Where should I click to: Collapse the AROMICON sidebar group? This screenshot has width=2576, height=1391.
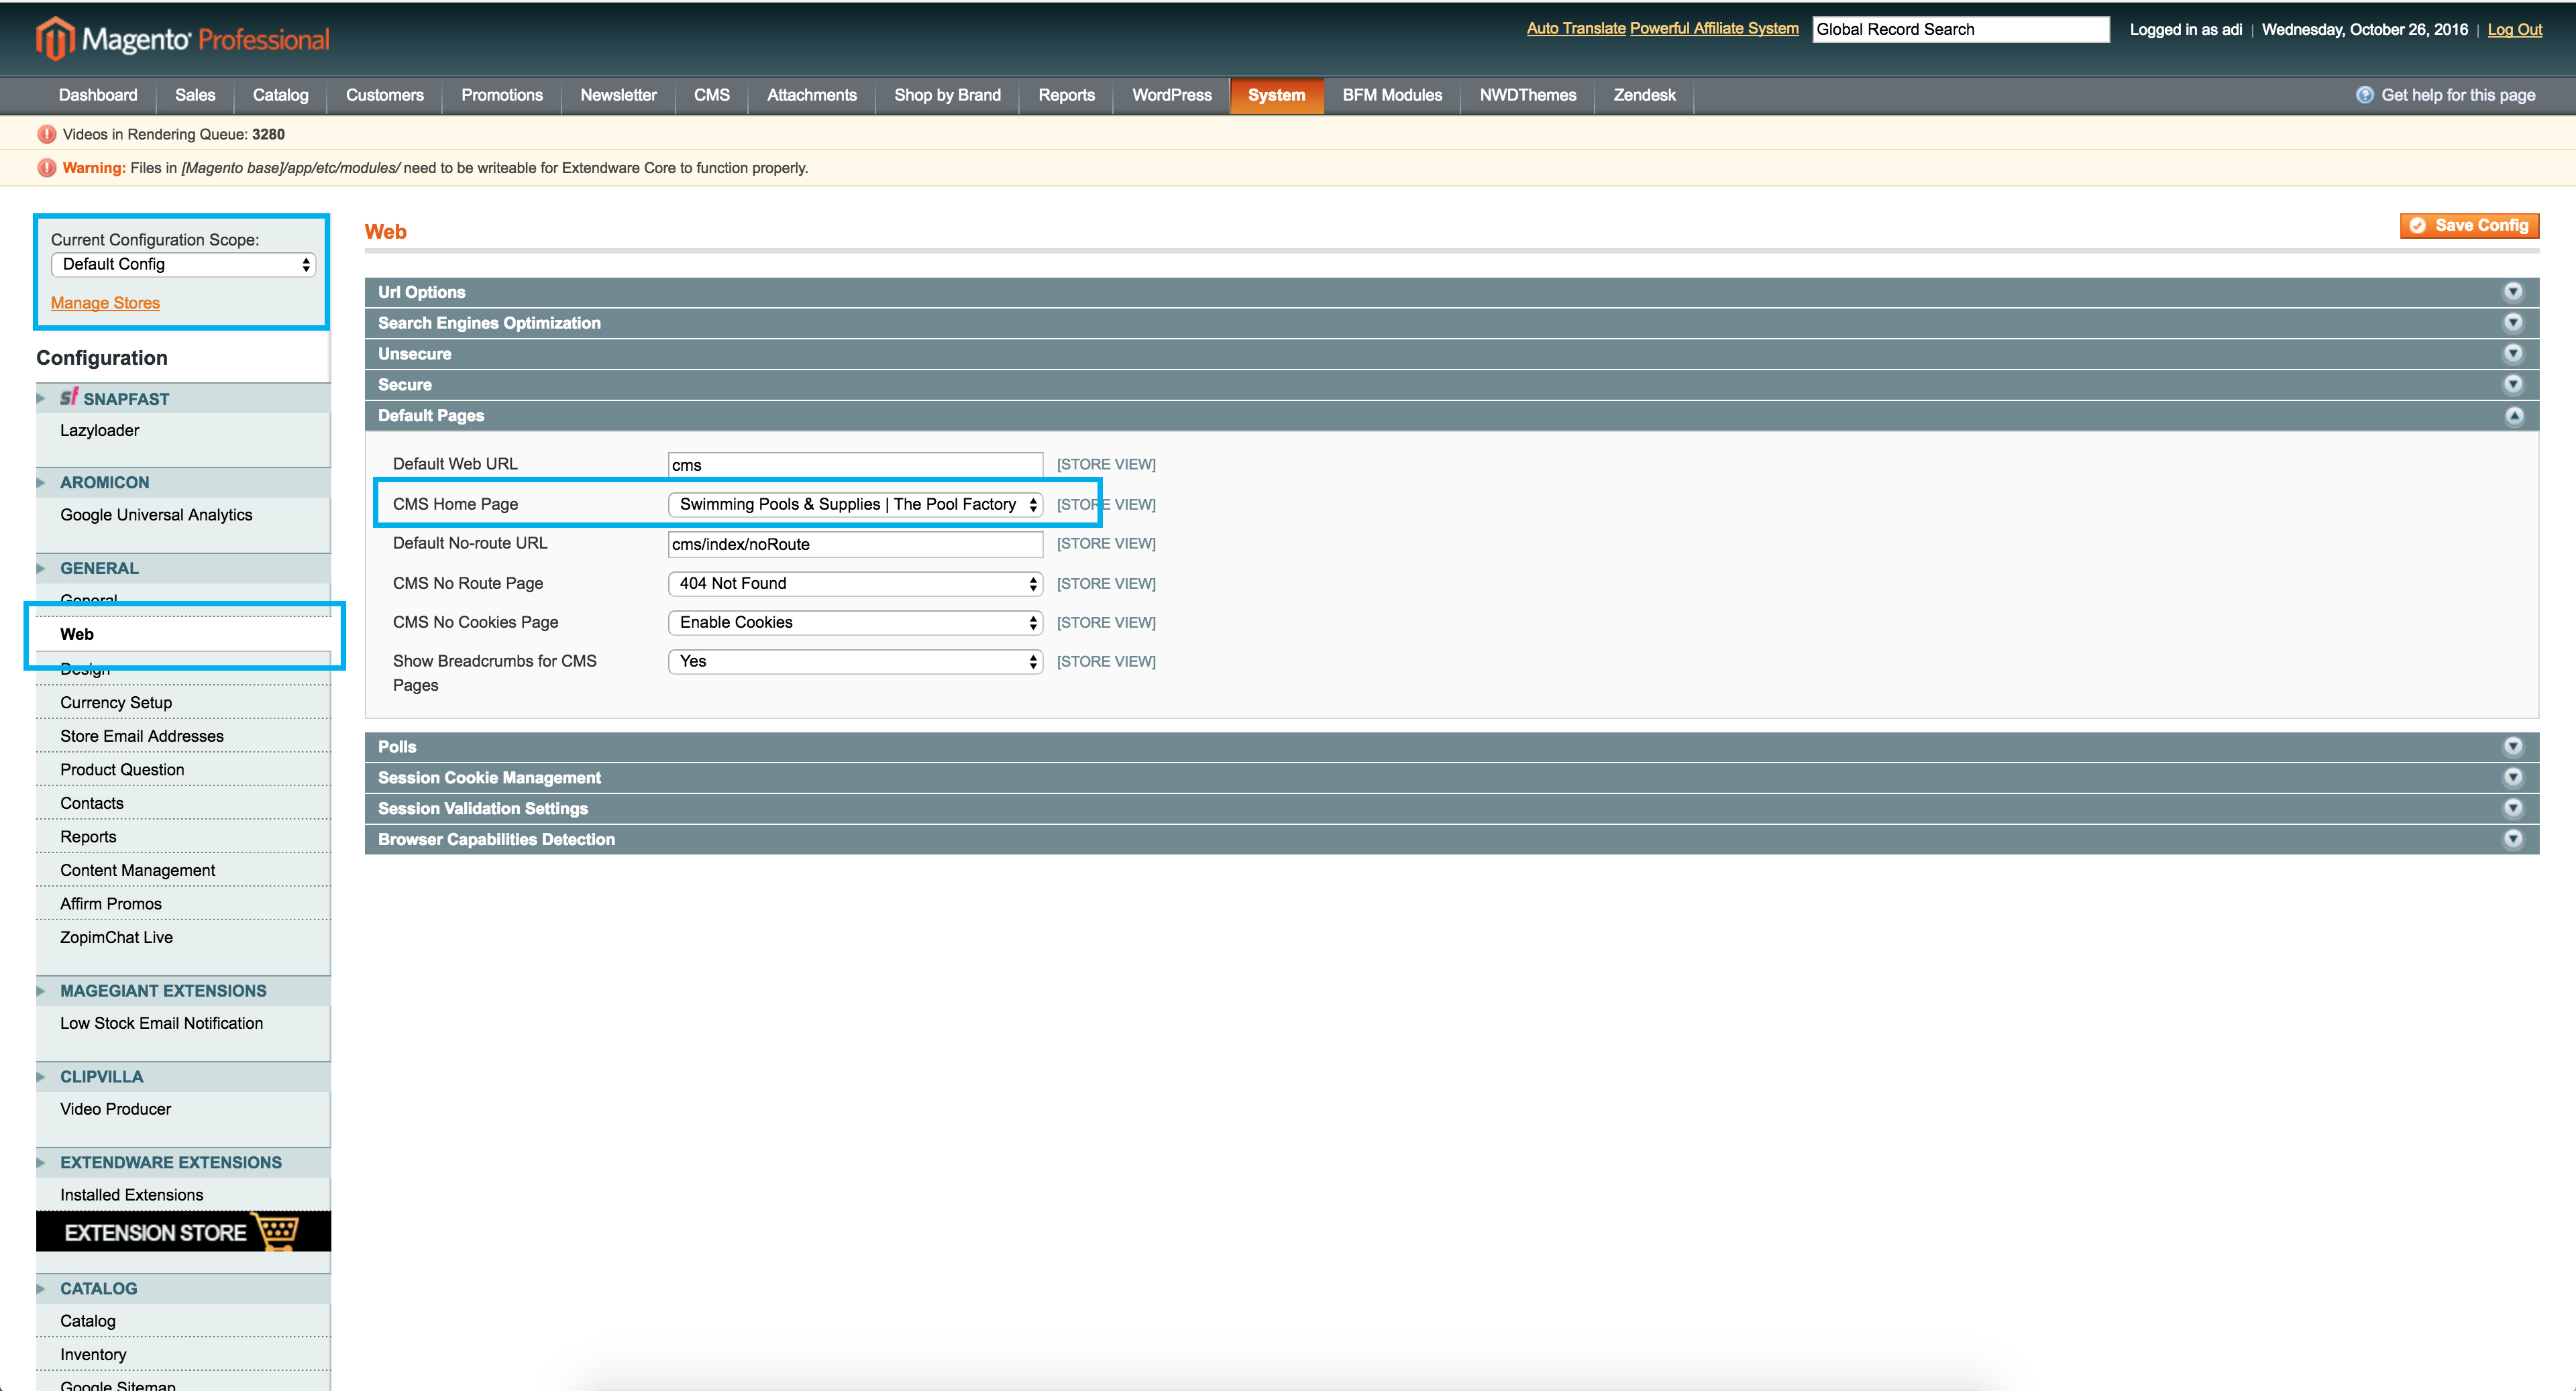[183, 482]
